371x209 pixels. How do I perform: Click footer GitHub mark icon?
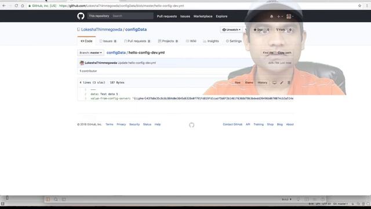click(192, 125)
